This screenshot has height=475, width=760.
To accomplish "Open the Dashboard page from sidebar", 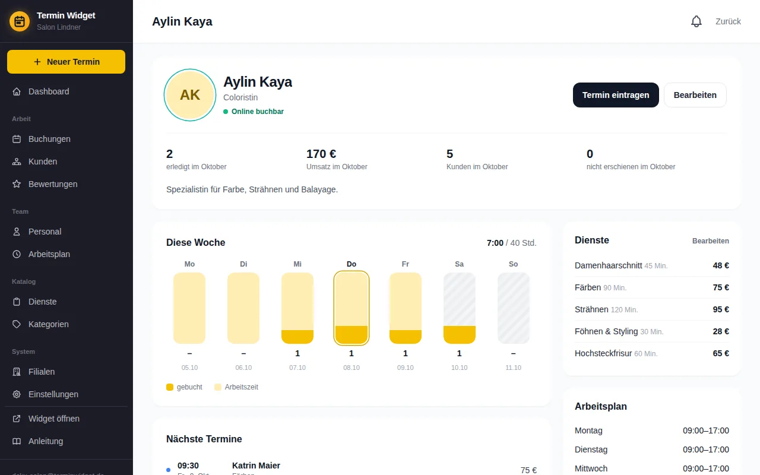I will pos(66,91).
